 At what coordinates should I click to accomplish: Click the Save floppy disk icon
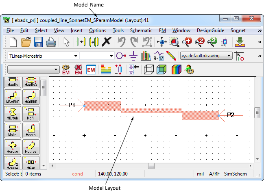[38, 42]
